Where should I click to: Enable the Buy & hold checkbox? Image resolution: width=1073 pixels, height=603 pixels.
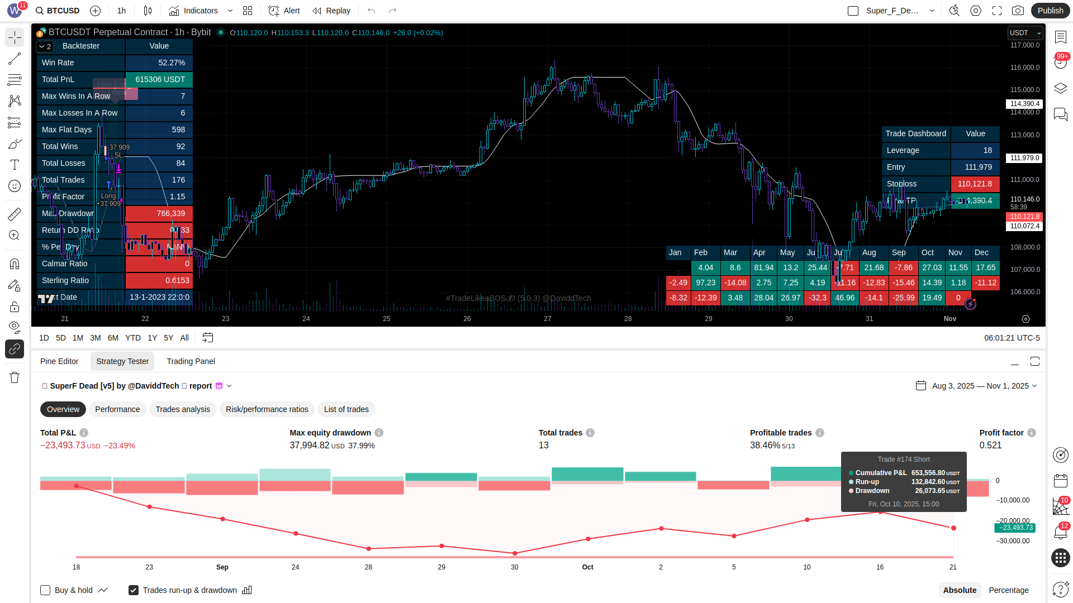coord(45,590)
